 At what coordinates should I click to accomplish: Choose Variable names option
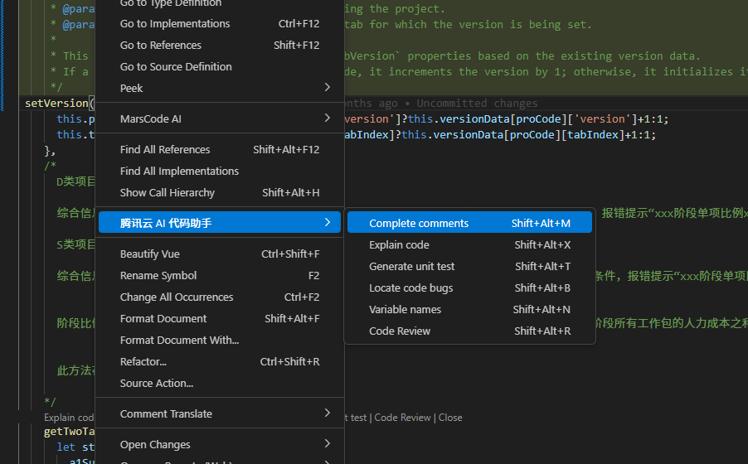[469, 309]
